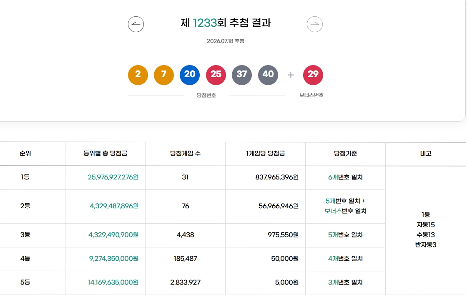Go to previous draw with left arrow
The width and height of the screenshot is (467, 295).
[x=136, y=24]
